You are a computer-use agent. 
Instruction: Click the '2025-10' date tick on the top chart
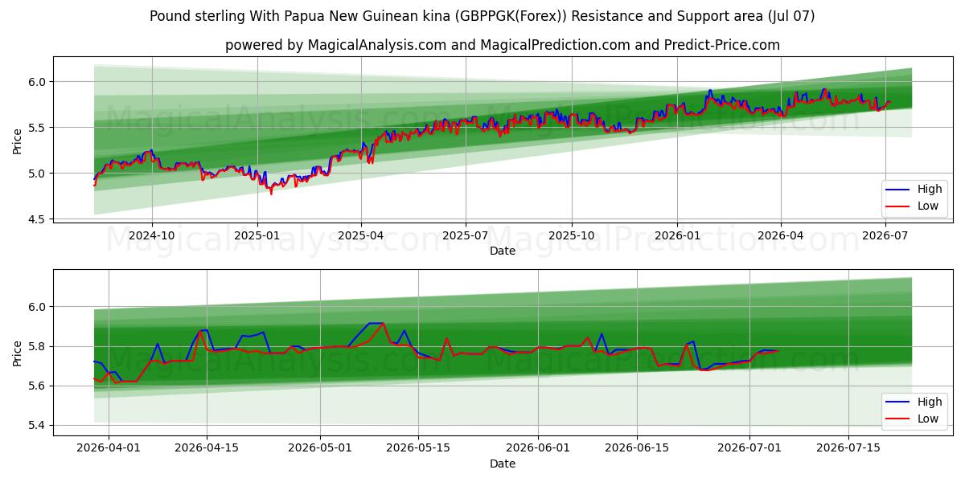click(x=572, y=236)
